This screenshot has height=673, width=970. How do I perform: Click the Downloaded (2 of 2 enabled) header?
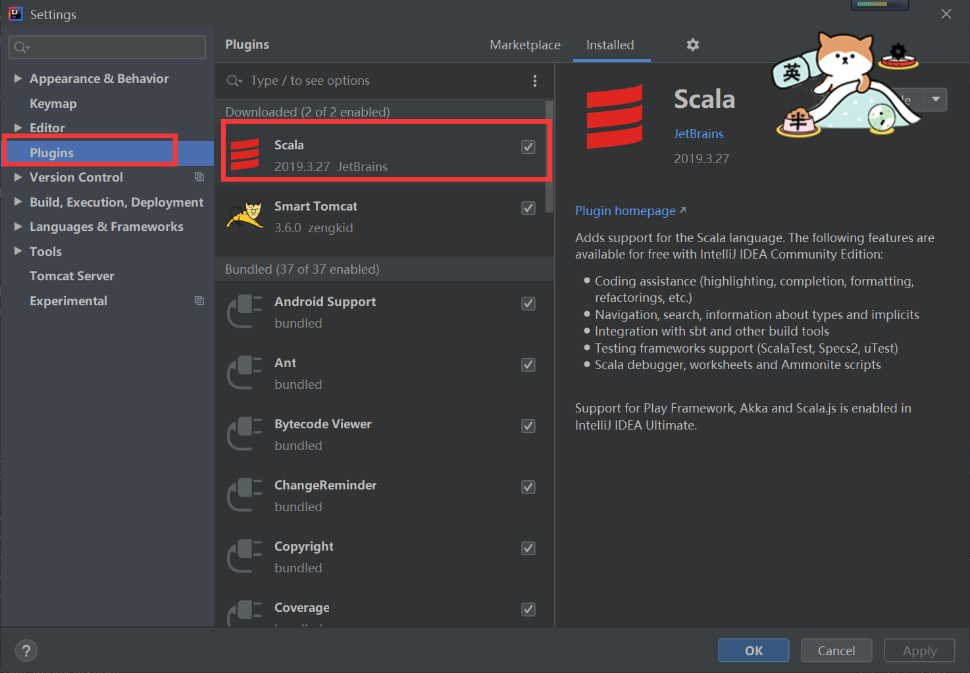click(x=307, y=112)
